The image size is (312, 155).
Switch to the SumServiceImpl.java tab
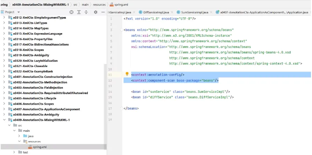pos(195,12)
